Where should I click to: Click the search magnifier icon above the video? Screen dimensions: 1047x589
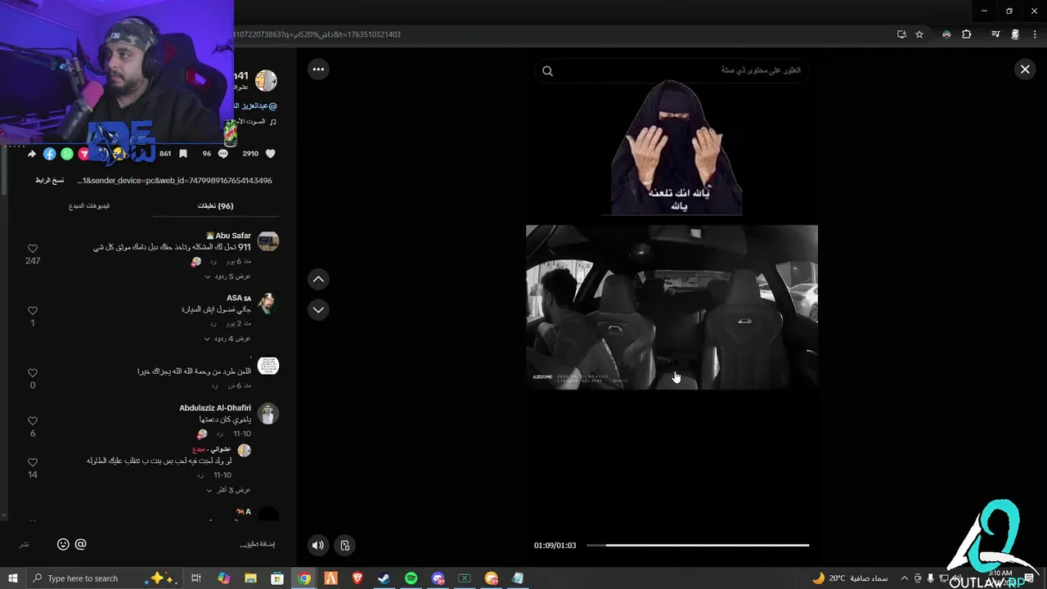tap(548, 71)
